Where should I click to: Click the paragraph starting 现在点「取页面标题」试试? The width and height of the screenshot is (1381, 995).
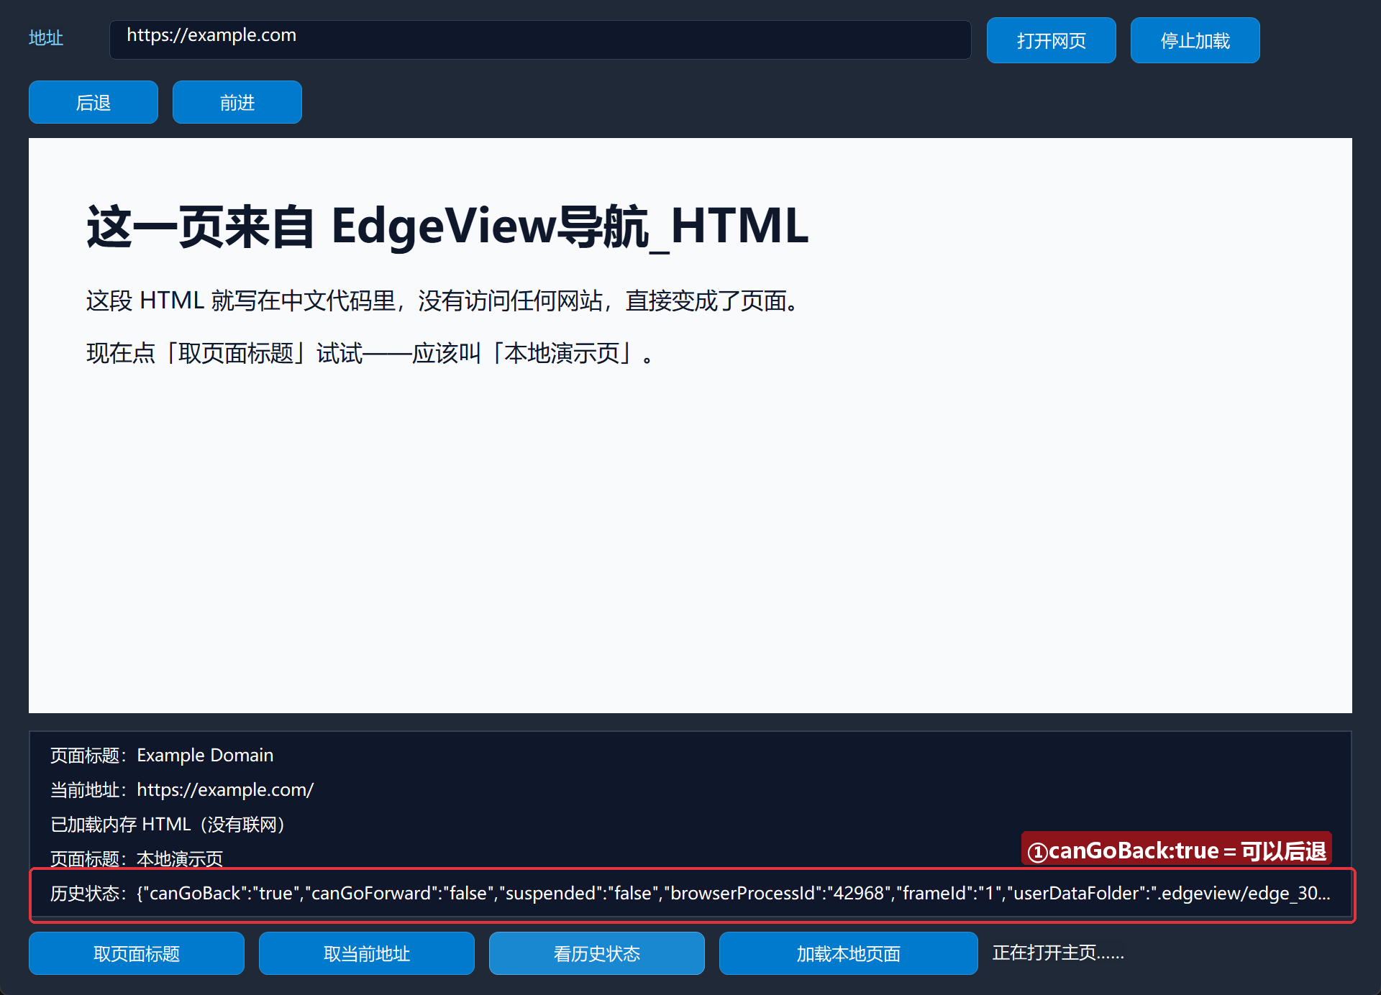click(370, 353)
